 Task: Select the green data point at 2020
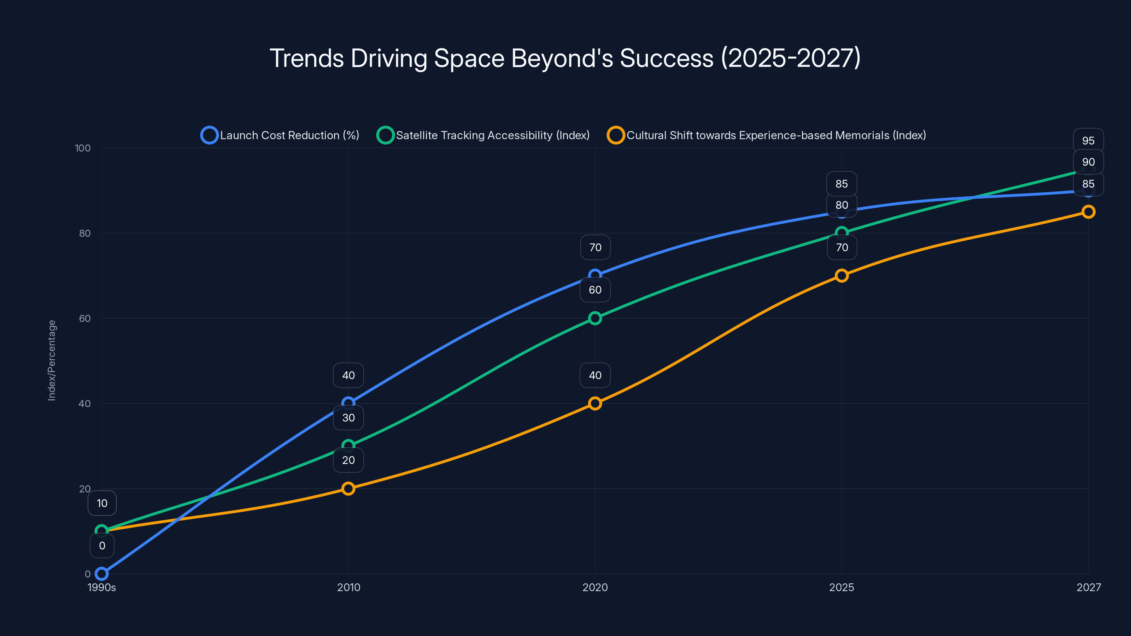click(x=595, y=318)
